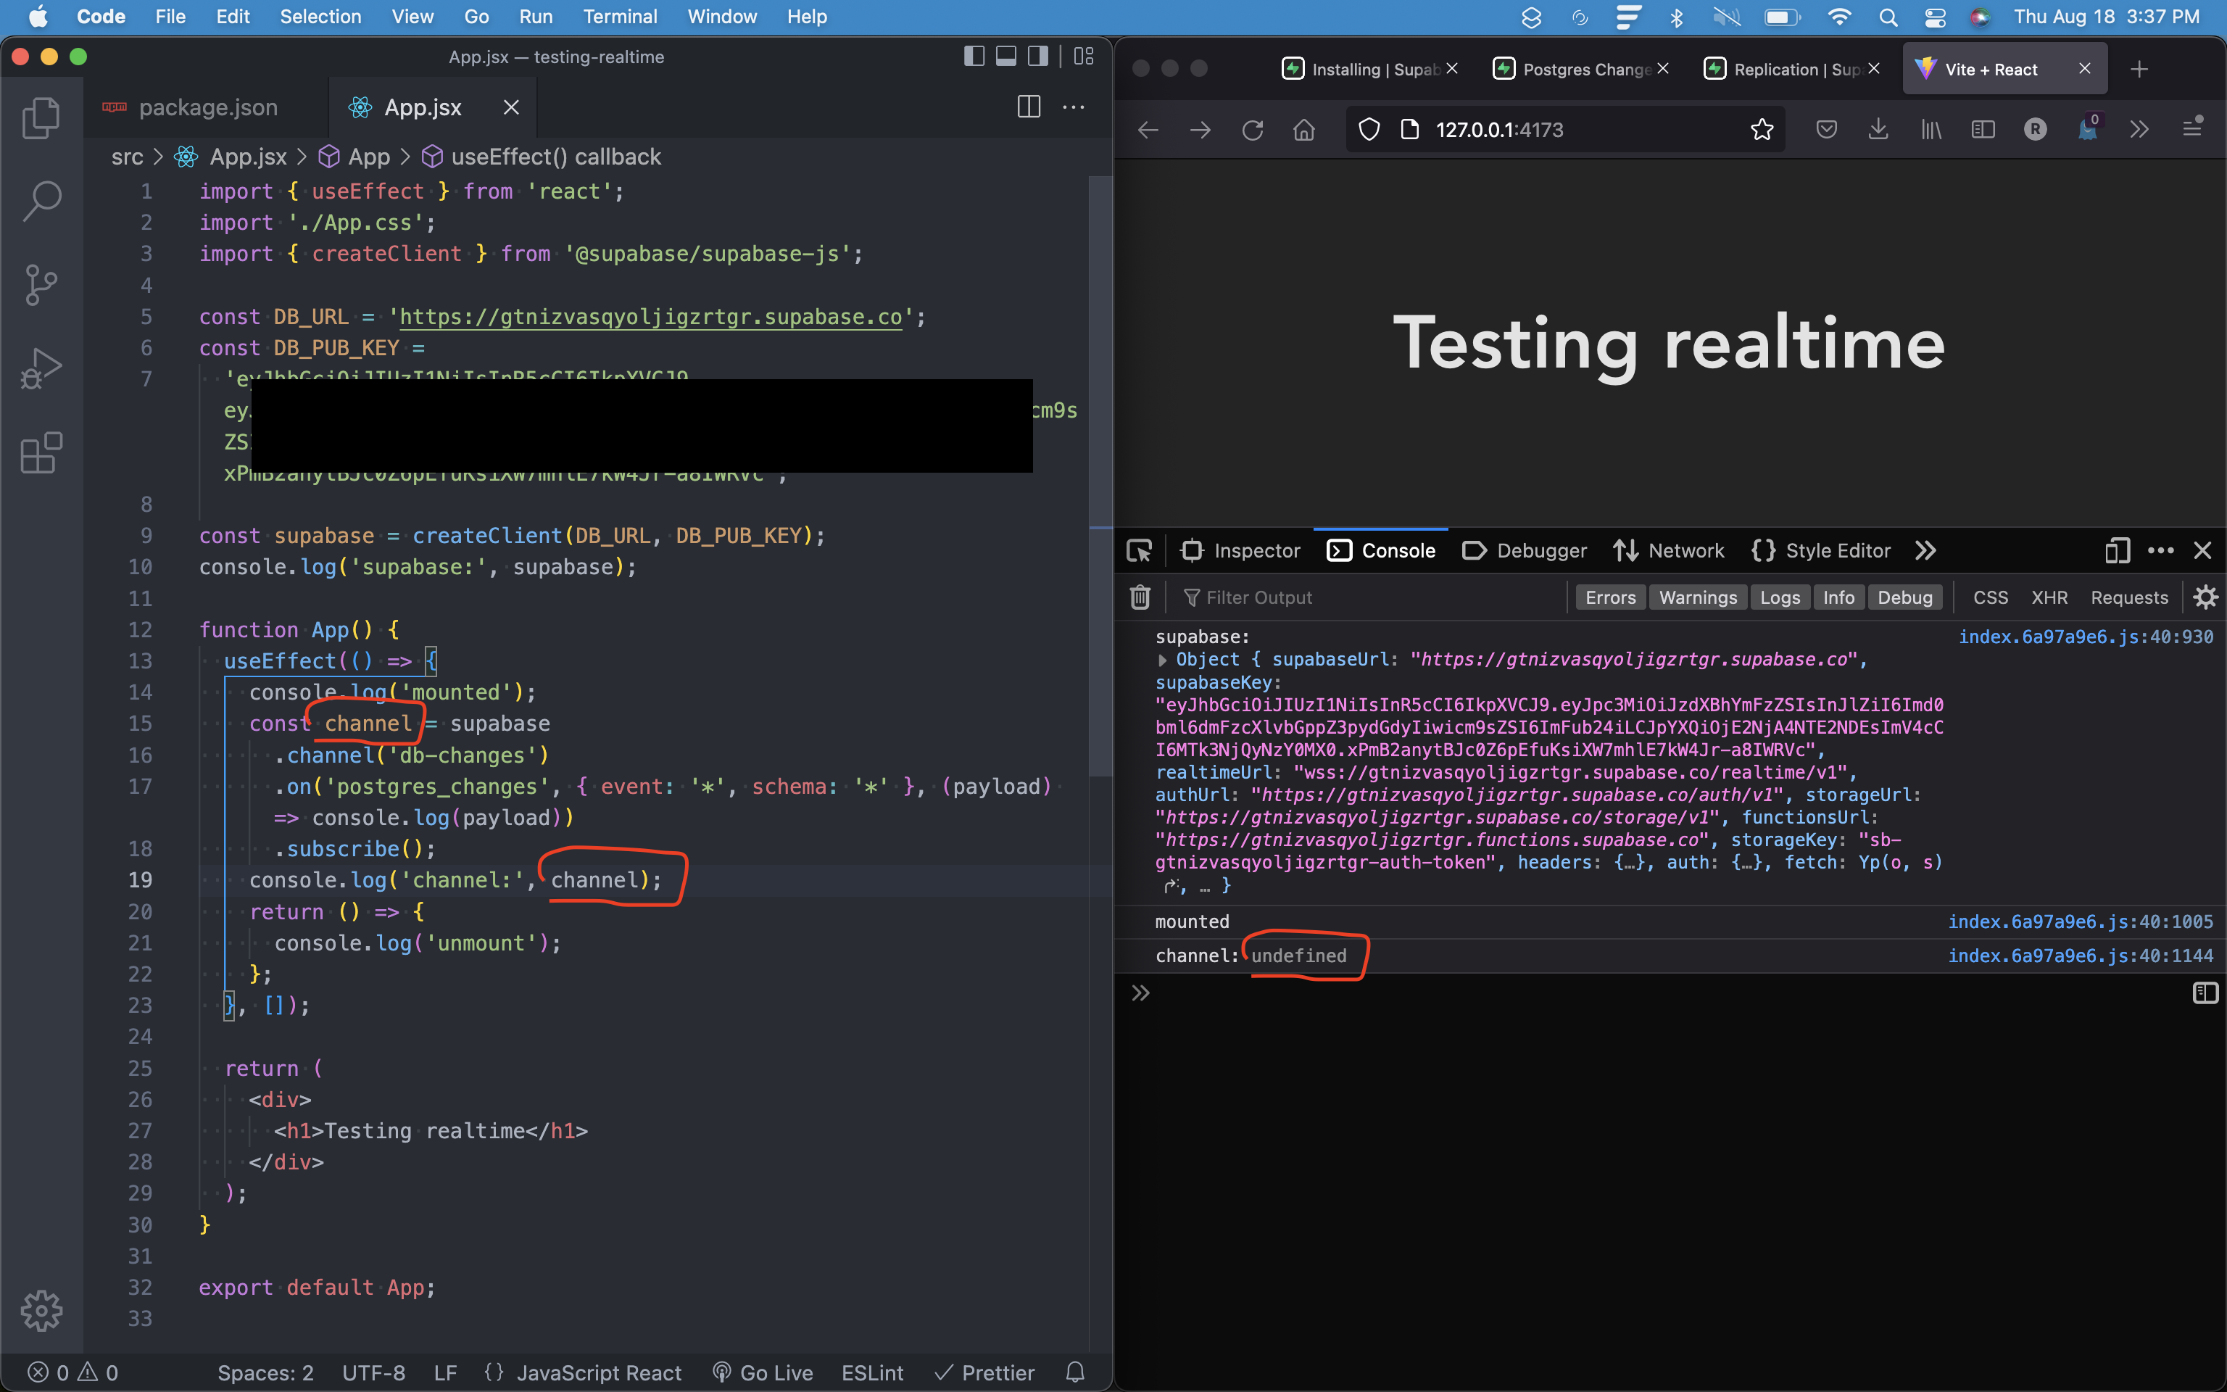
Task: Open the Extensions view
Action: 41,453
